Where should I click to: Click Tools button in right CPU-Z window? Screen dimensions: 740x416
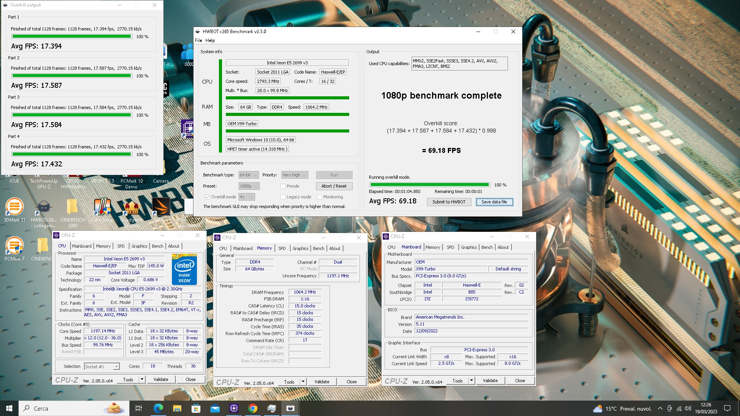[x=457, y=381]
